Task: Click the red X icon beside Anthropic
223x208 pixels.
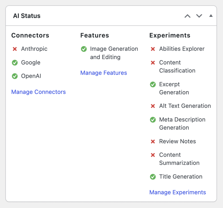Action: click(x=15, y=49)
